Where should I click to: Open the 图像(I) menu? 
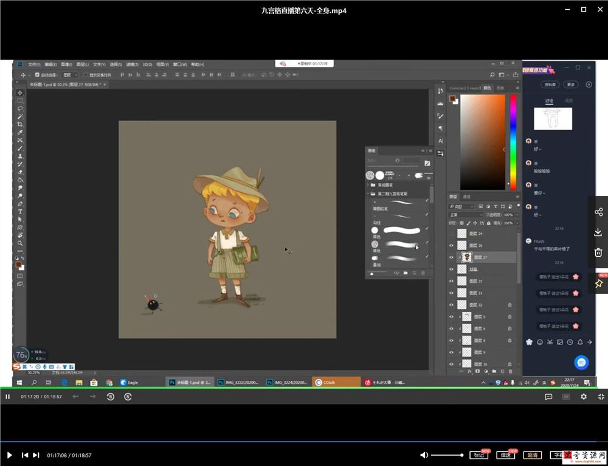pyautogui.click(x=67, y=64)
